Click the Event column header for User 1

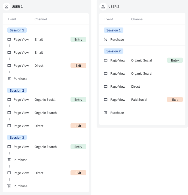click(x=12, y=19)
